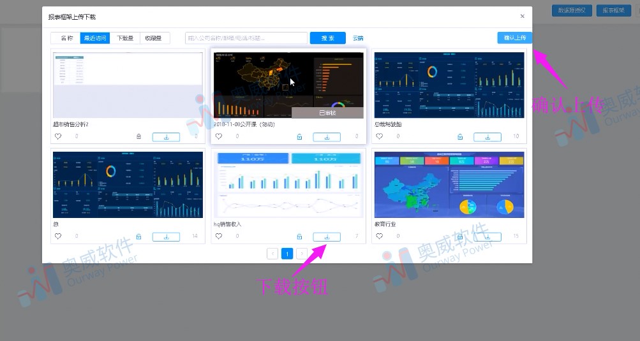Image resolution: width=640 pixels, height=341 pixels.
Task: Click the dialog title 报表框架上传下载
Action: (72, 17)
